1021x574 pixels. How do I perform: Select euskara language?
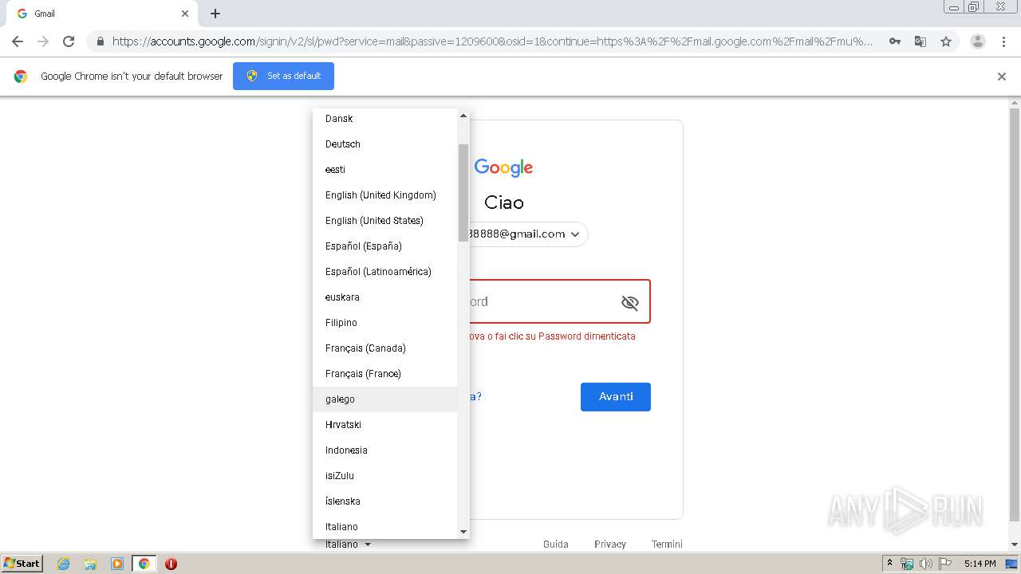point(384,297)
